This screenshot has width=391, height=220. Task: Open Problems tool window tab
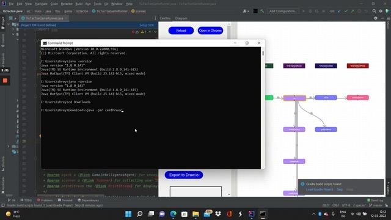point(45,200)
